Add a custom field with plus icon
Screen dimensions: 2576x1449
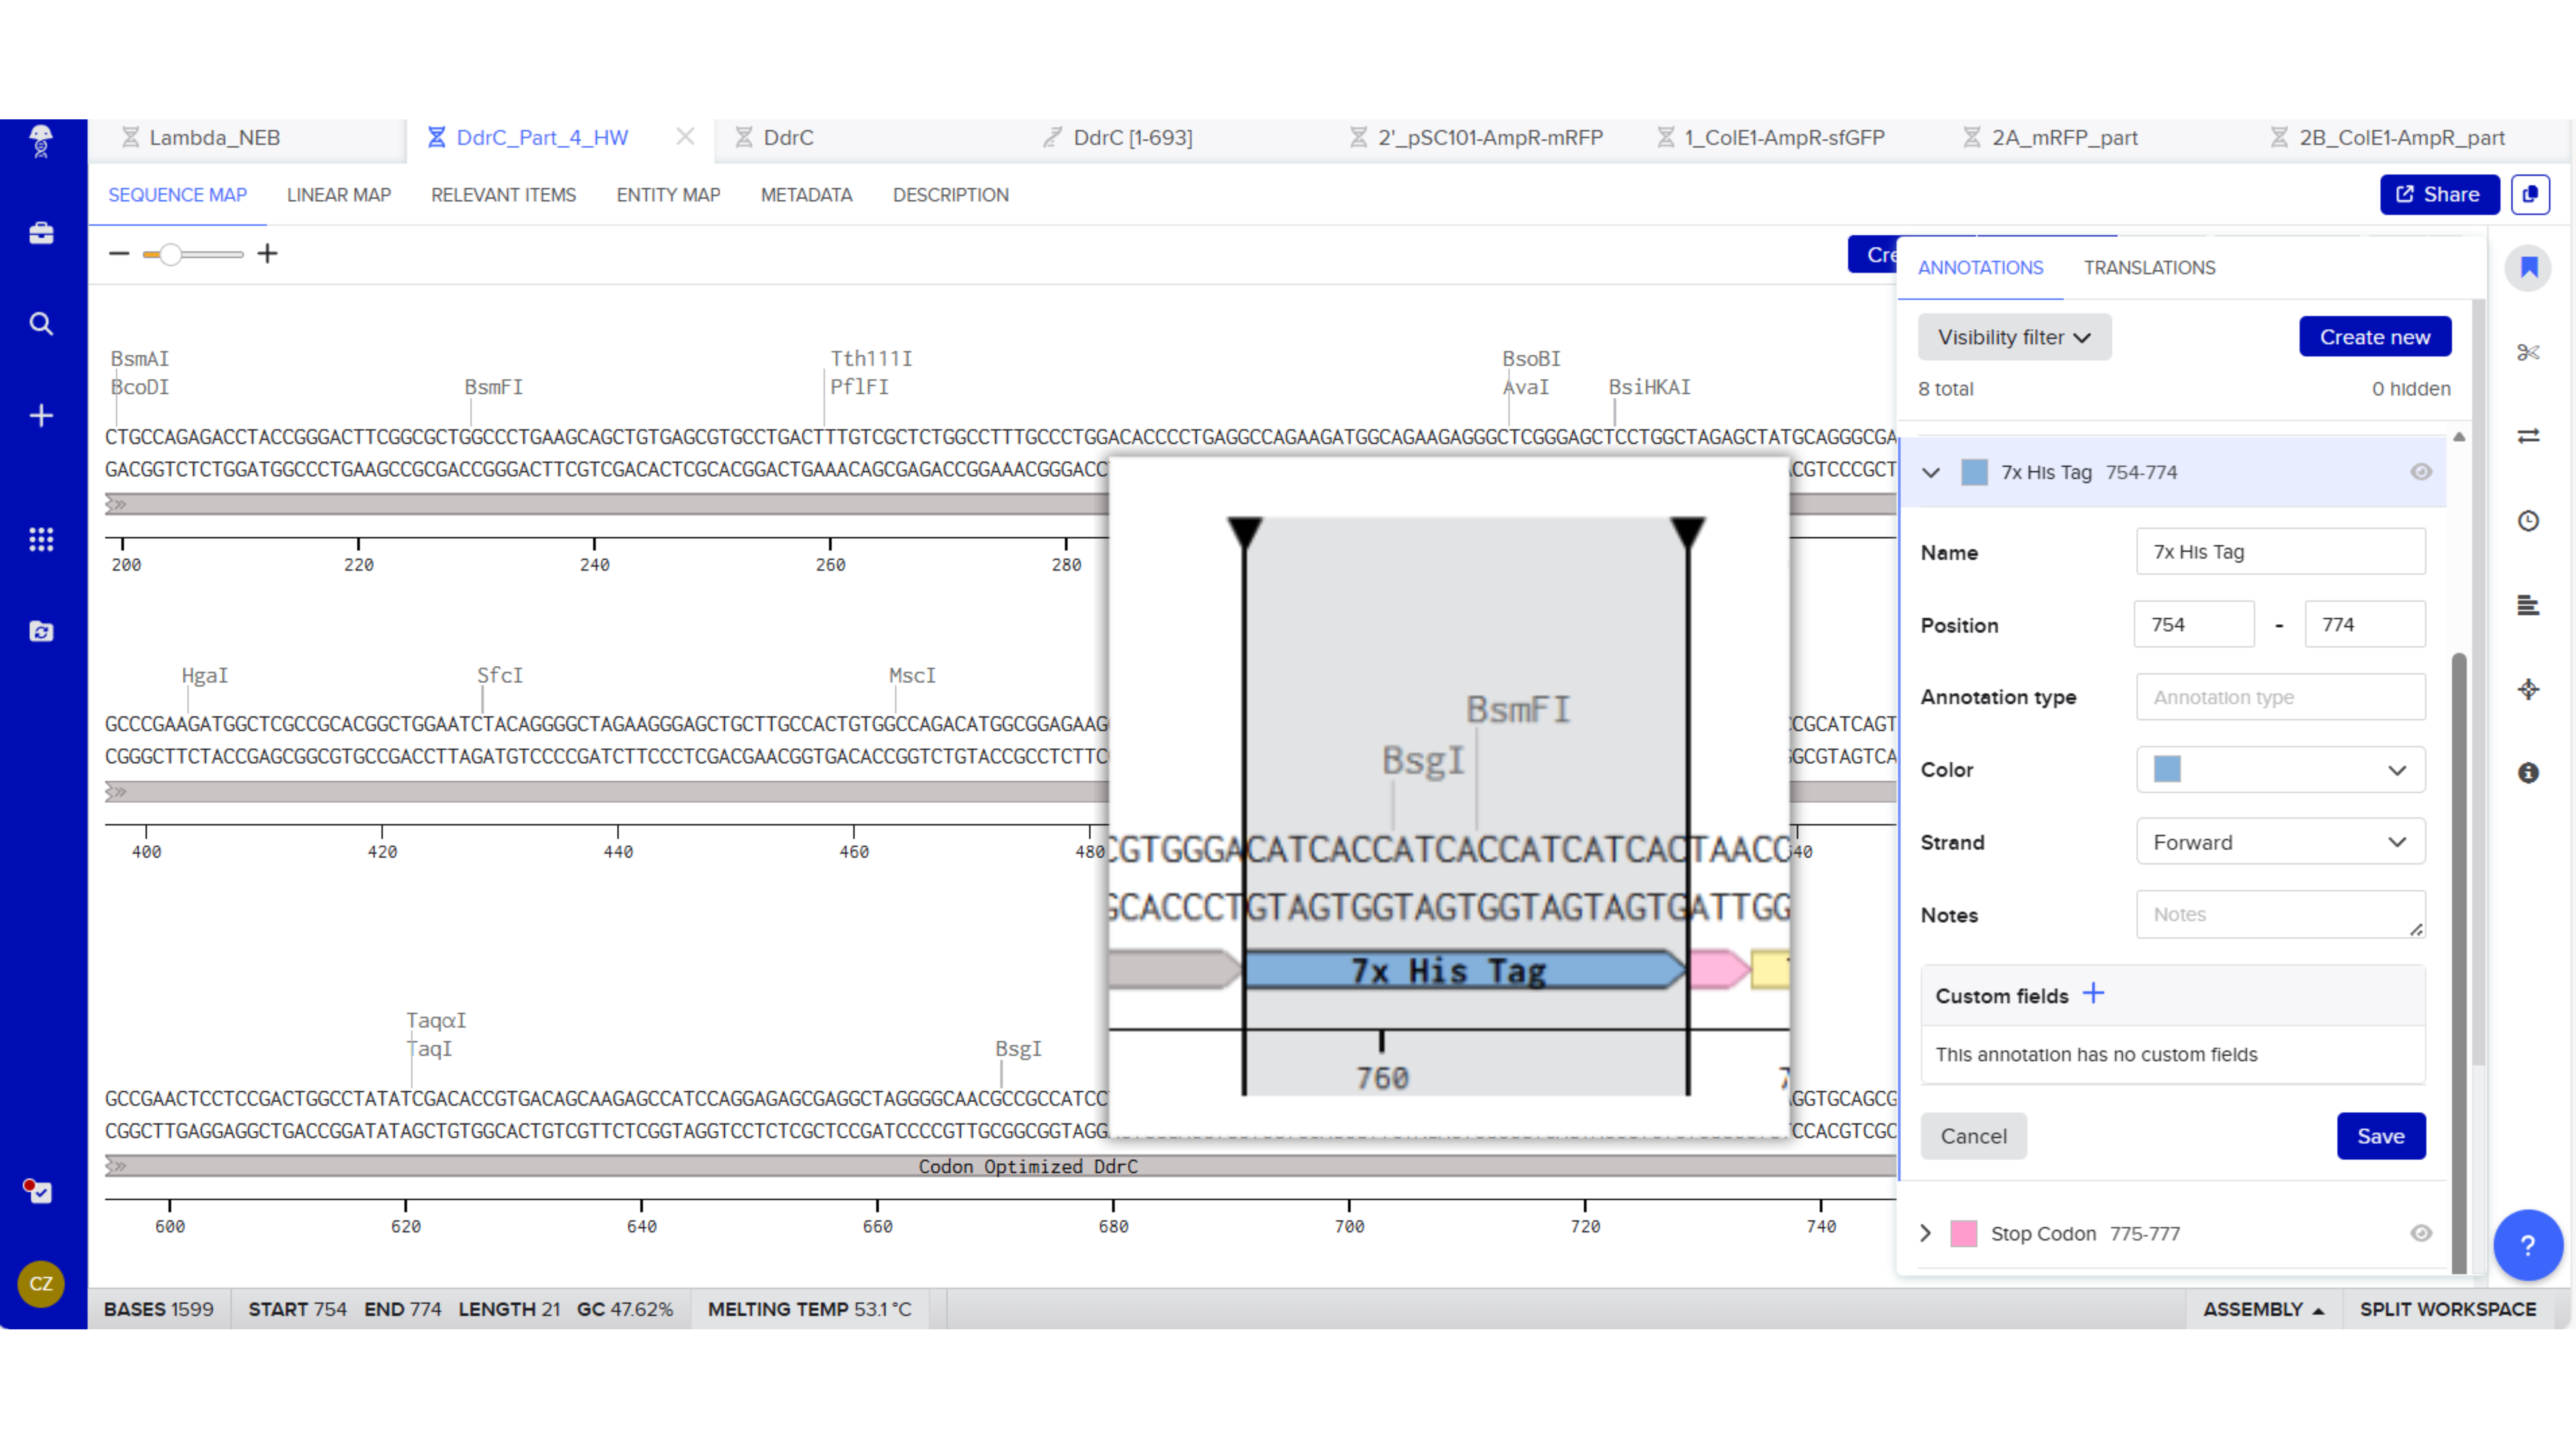pyautogui.click(x=2093, y=994)
